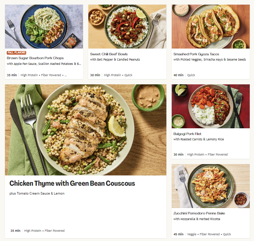Click Chicken Thyme with Green Bean Couscous heading
Viewport: 254px width, 241px height.
(x=72, y=184)
